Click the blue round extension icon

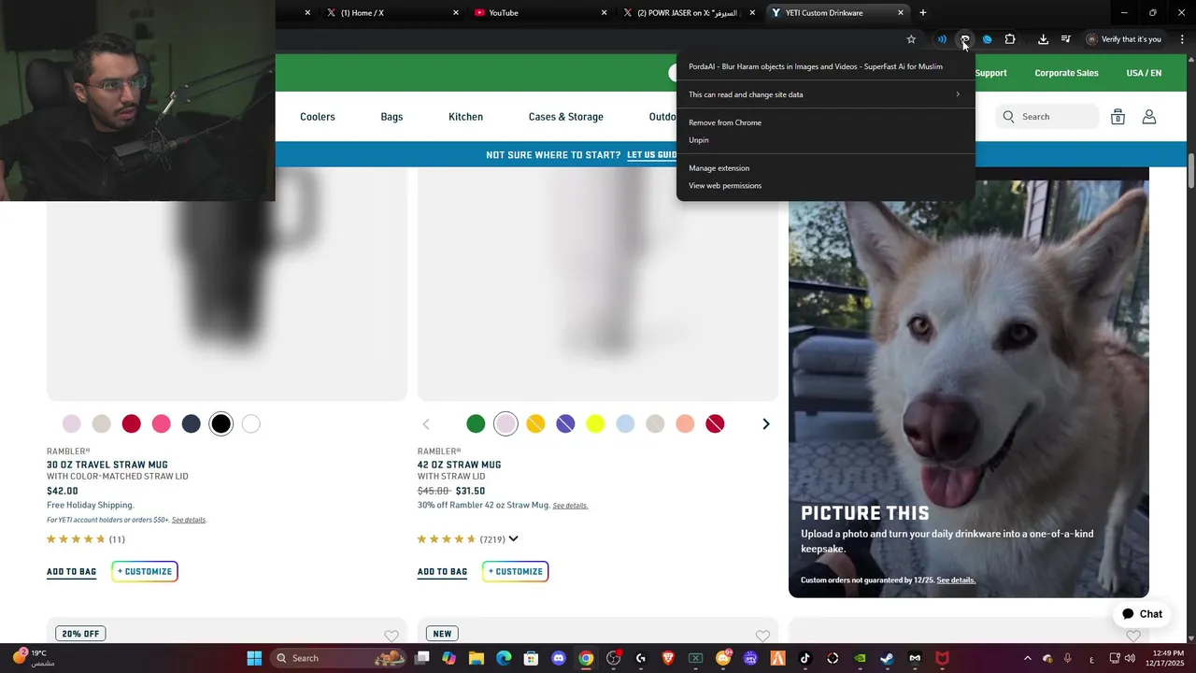pyautogui.click(x=987, y=39)
